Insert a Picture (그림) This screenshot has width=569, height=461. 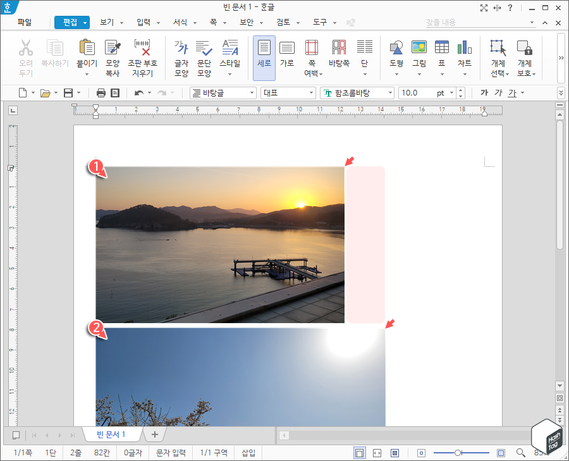pyautogui.click(x=419, y=47)
